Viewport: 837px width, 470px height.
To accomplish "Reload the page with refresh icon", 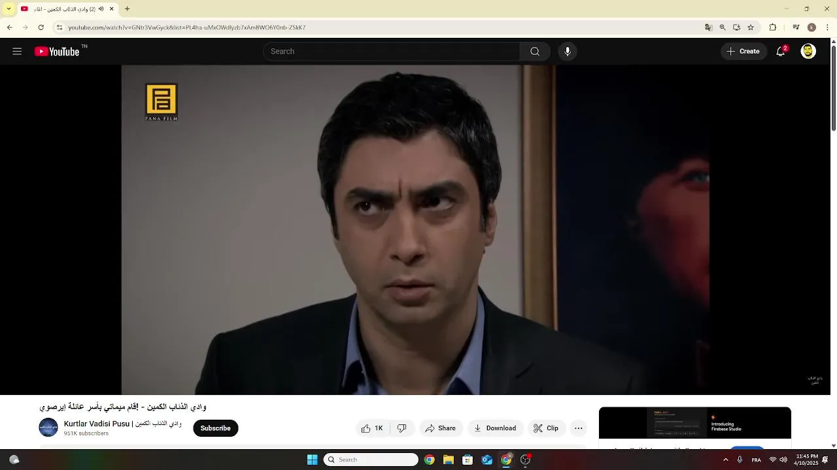I will (41, 27).
